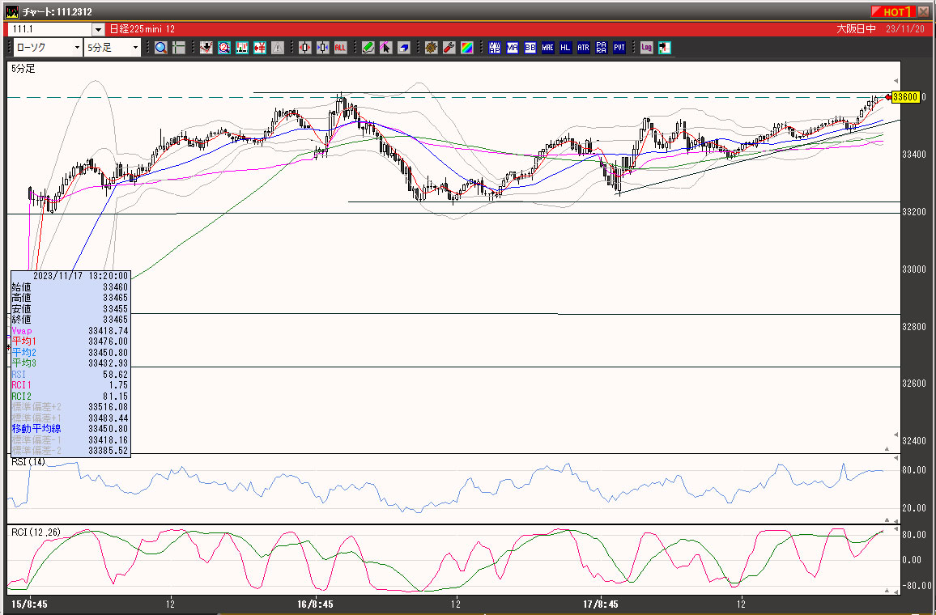This screenshot has height=615, width=936.
Task: Click the 33200 price axis label
Action: click(914, 212)
